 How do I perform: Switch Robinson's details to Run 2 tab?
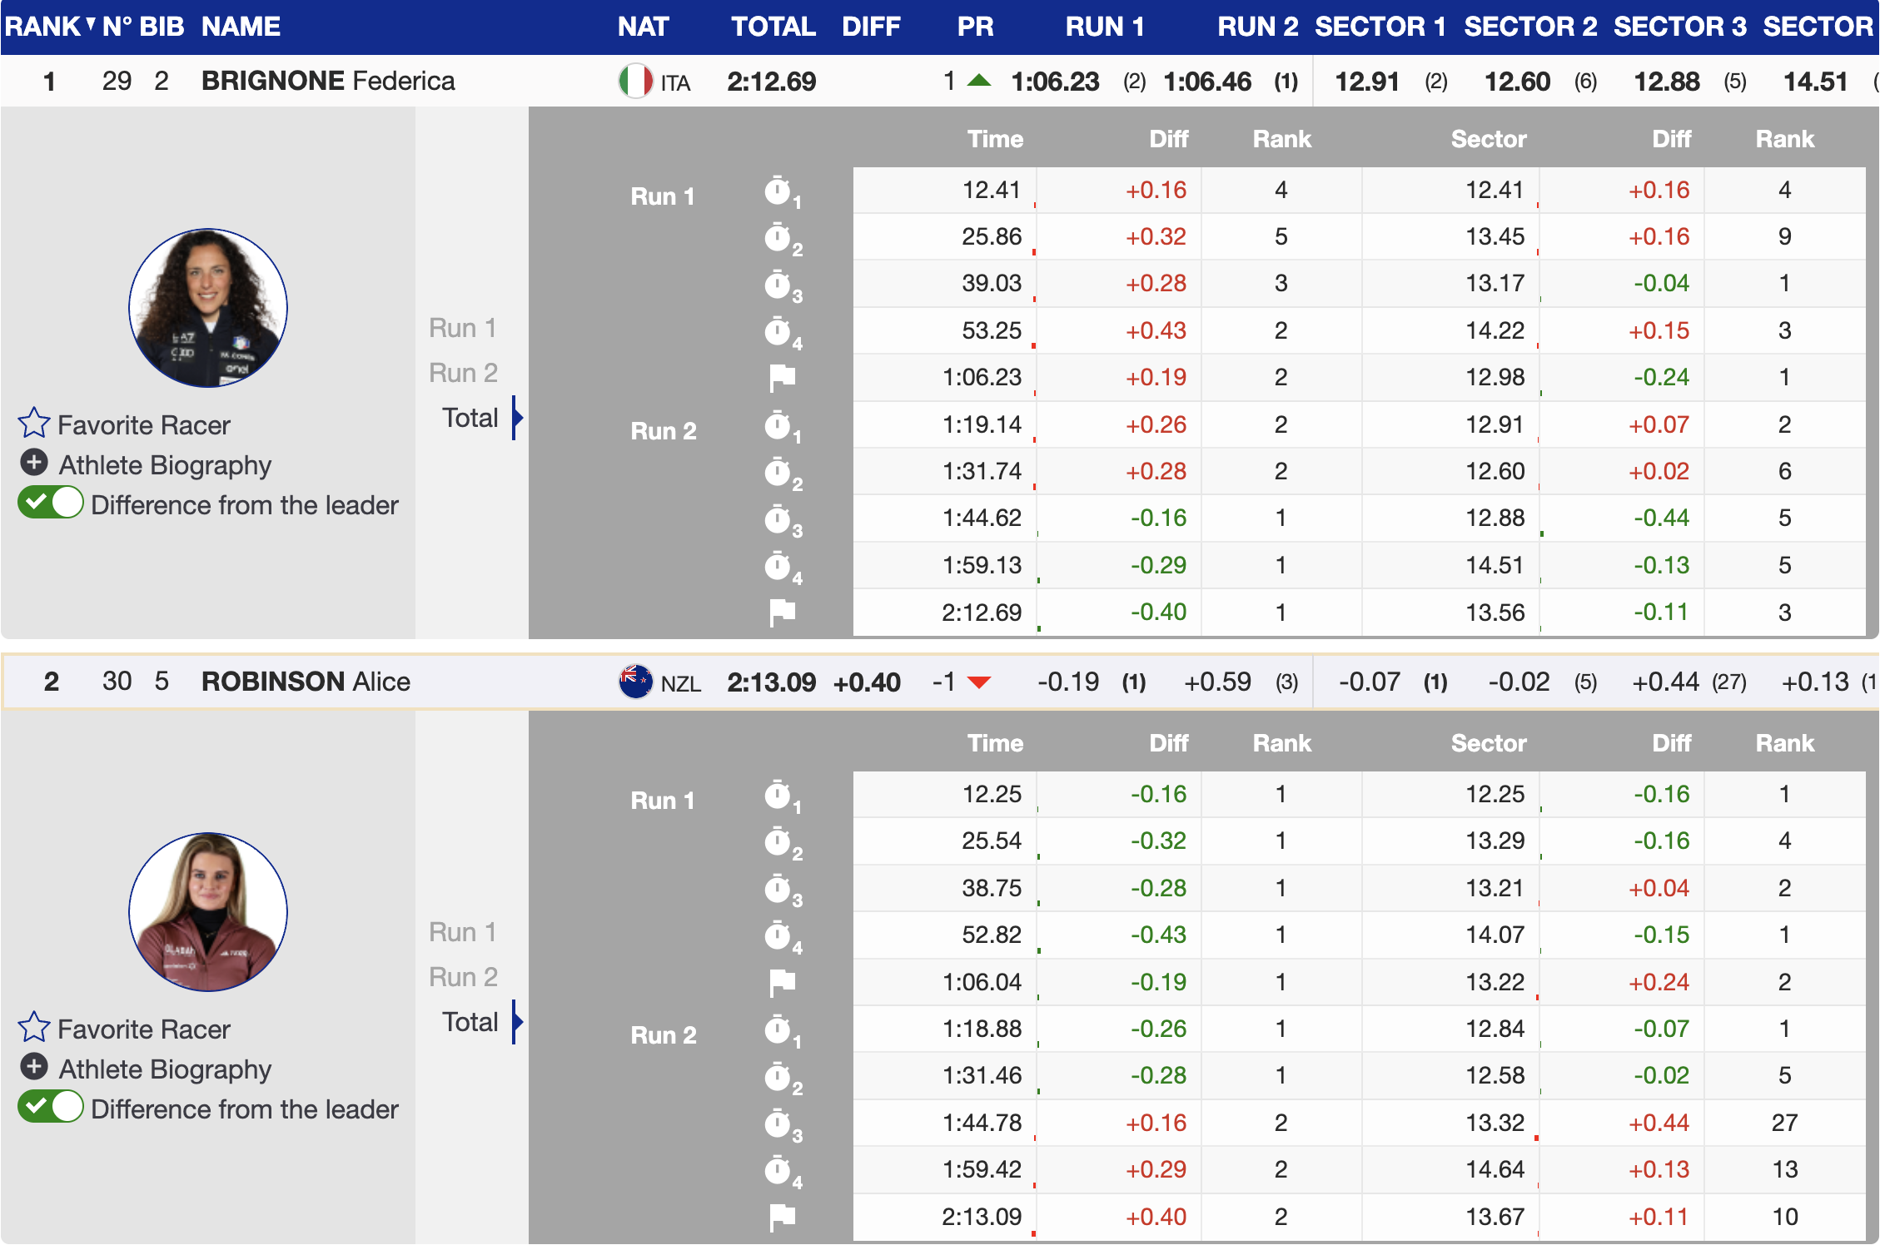click(463, 977)
